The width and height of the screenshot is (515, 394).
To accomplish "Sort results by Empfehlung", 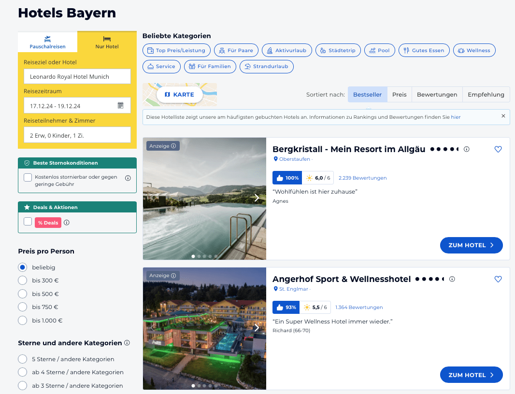I will [486, 95].
